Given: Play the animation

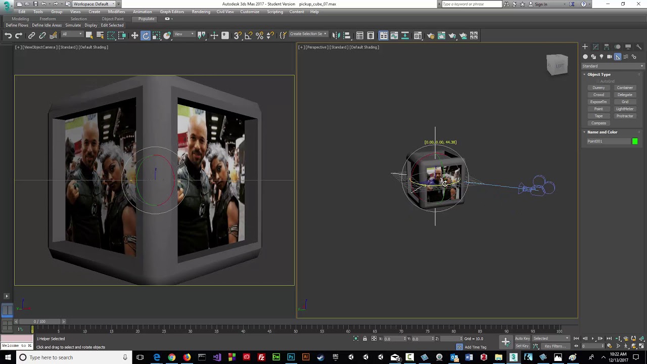Looking at the screenshot, I should [593, 339].
